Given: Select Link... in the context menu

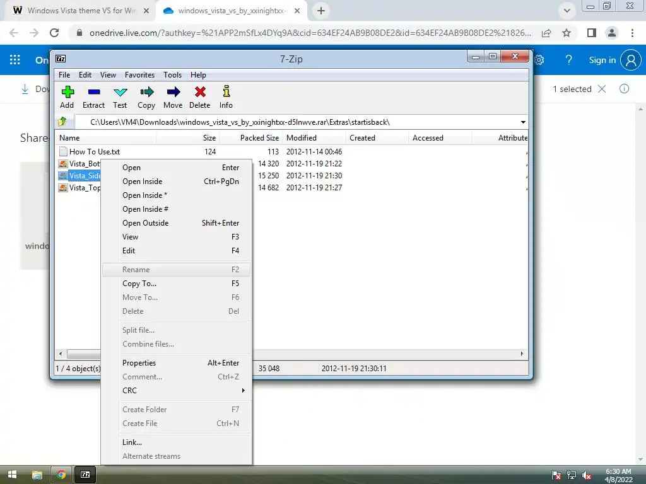Looking at the screenshot, I should [177, 442].
